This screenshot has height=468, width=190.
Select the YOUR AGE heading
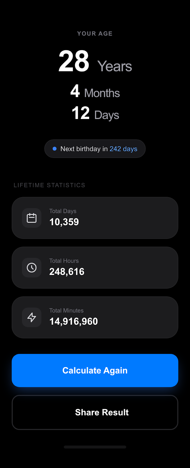[95, 33]
